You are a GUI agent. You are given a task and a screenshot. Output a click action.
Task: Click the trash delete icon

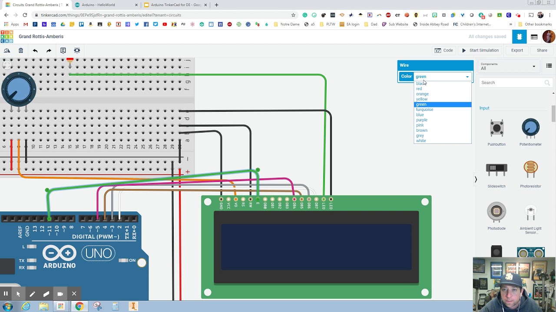tap(21, 51)
